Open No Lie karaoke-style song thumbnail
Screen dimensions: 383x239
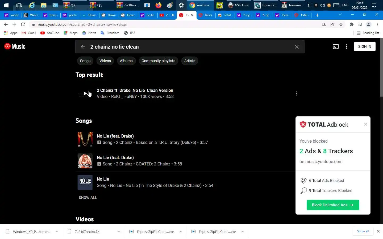pyautogui.click(x=85, y=182)
